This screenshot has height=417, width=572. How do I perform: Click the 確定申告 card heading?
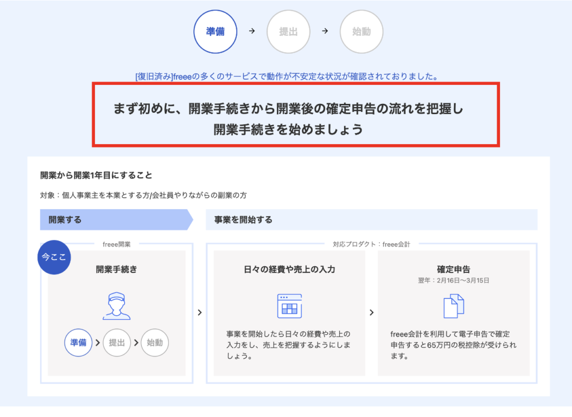point(454,269)
